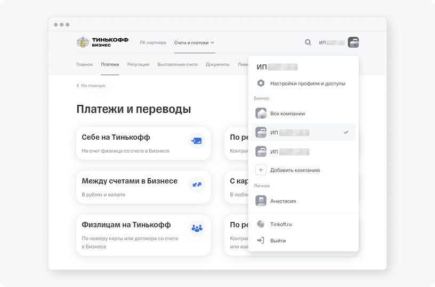This screenshot has height=287, width=435.
Task: Click the Платежи и переводы heading
Action: (134, 109)
